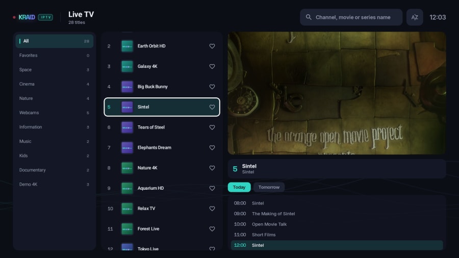Select the Elephants Dream channel name

pyautogui.click(x=154, y=148)
